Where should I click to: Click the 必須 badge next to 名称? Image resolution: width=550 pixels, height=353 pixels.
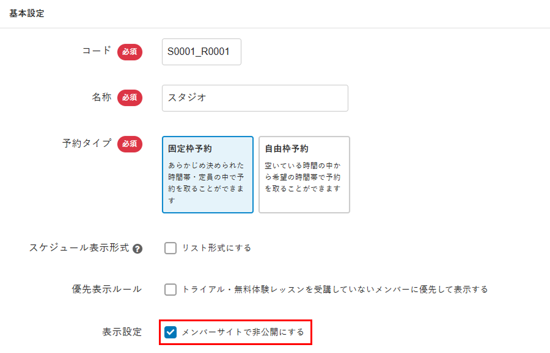pyautogui.click(x=130, y=98)
